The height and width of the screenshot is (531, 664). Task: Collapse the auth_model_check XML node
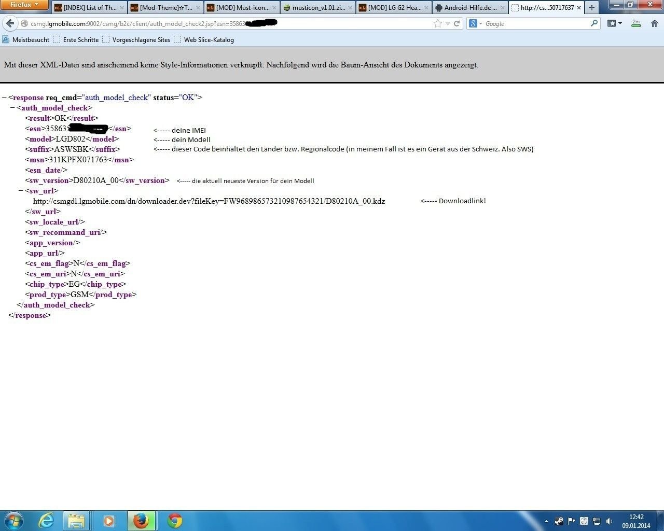click(12, 108)
